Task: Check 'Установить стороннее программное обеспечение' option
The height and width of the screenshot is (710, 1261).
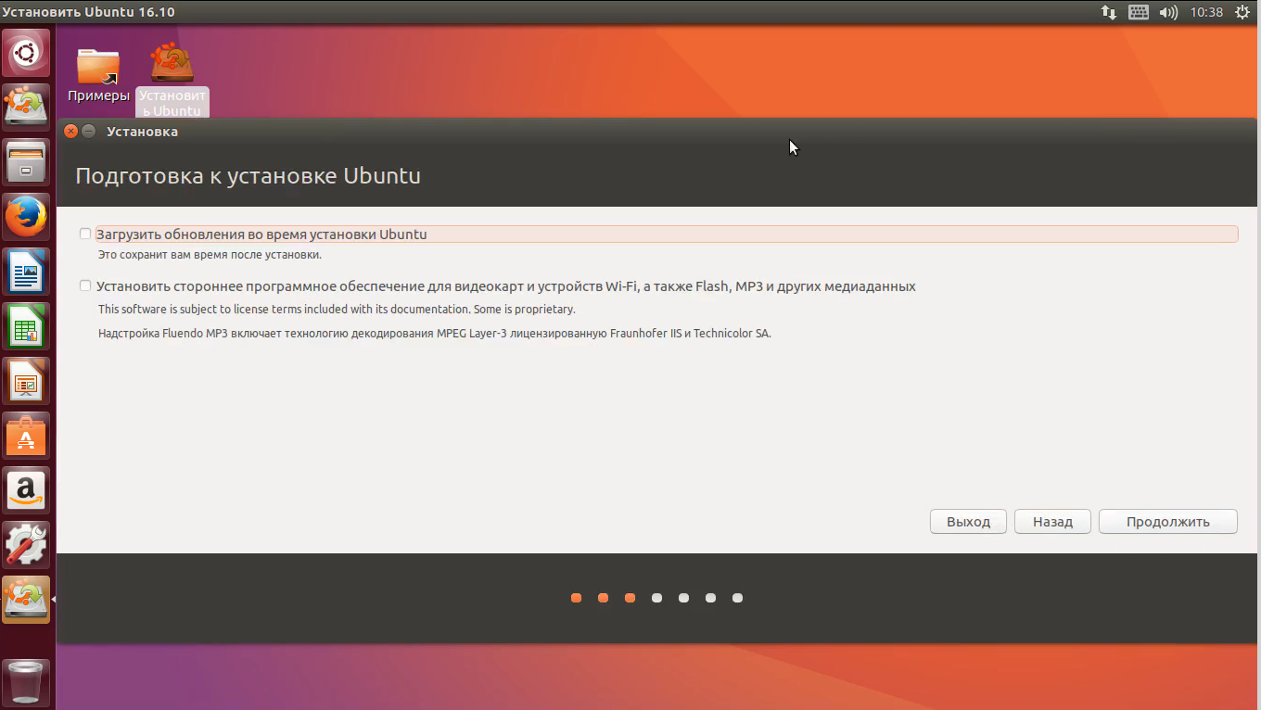Action: point(85,286)
